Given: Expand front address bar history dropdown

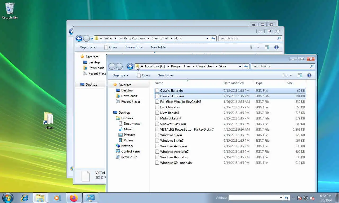Looking at the screenshot, I should pyautogui.click(x=240, y=66).
